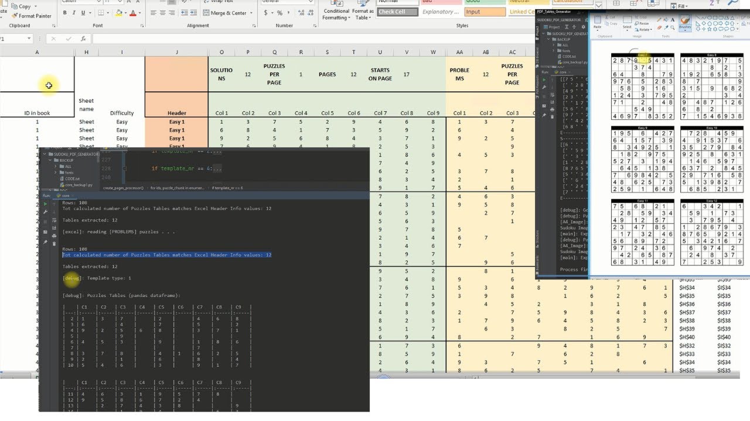Center cell text horizontally
The height and width of the screenshot is (421, 750).
tap(163, 13)
